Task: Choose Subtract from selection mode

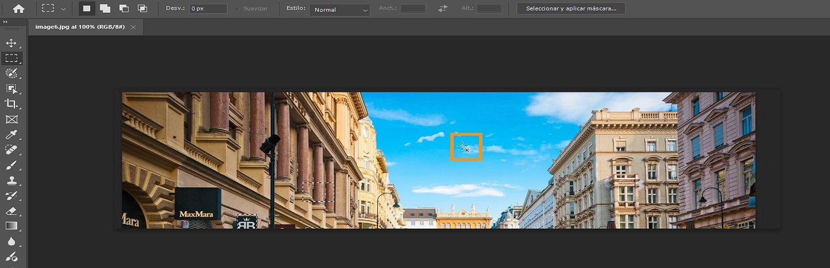Action: coord(123,9)
